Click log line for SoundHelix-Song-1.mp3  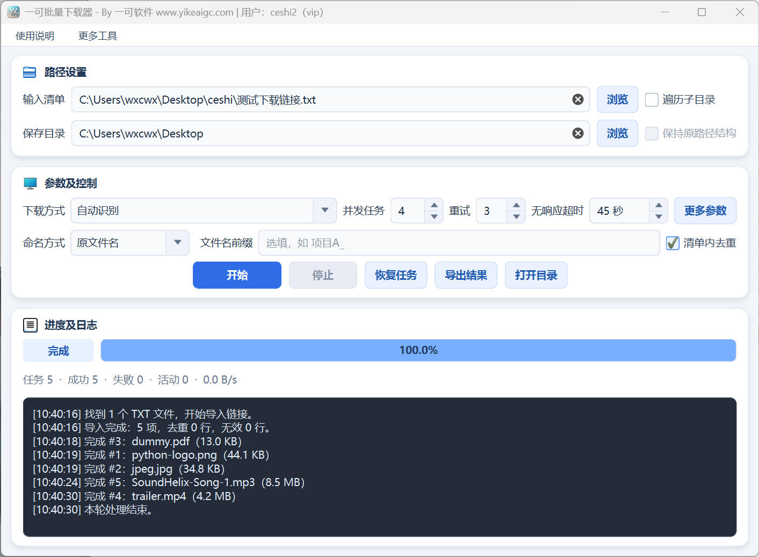click(x=169, y=482)
